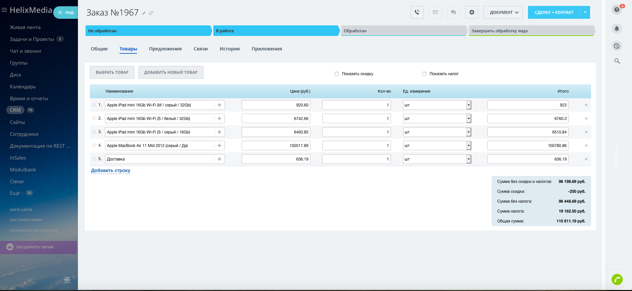Click the search magnifier in right sidebar
This screenshot has height=291, width=632.
click(617, 61)
